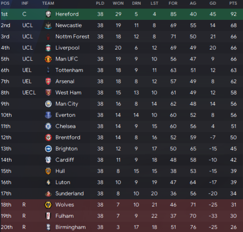Screen dimensions: 243x232
Task: Open the Arsenal crest icon
Action: 48,82
